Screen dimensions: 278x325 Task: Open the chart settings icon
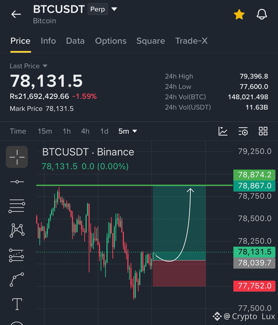(x=243, y=131)
